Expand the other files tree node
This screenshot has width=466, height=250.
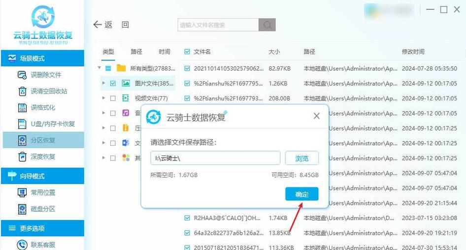pyautogui.click(x=103, y=157)
